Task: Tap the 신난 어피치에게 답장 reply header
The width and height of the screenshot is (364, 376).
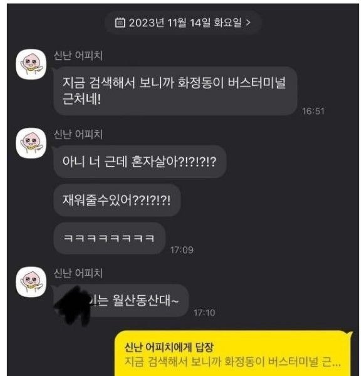Action: coord(169,347)
